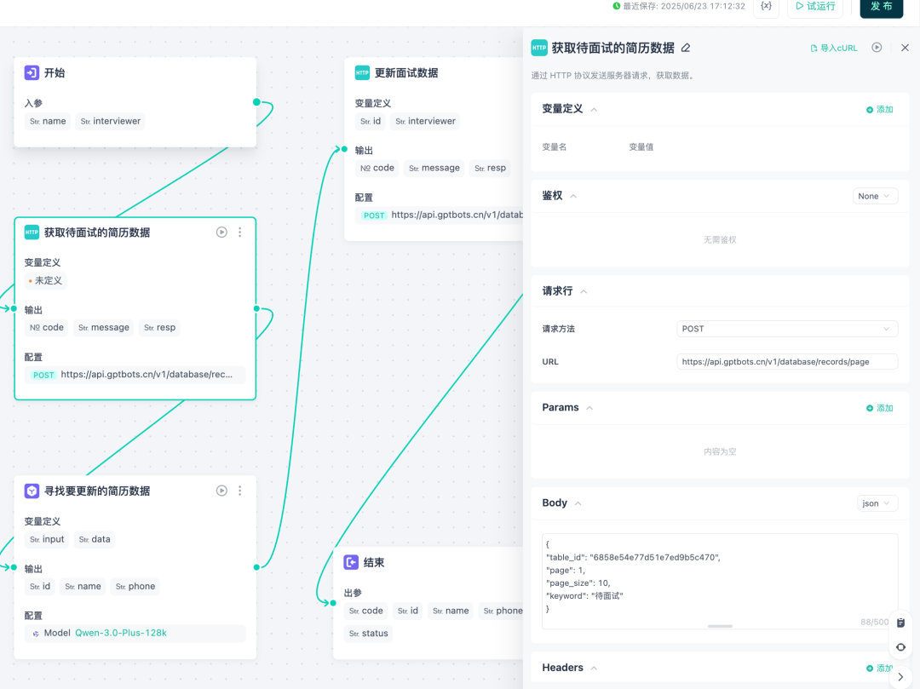Click the input variable in 寻找要更新的简历数据 node
This screenshot has height=689, width=920.
coord(47,539)
